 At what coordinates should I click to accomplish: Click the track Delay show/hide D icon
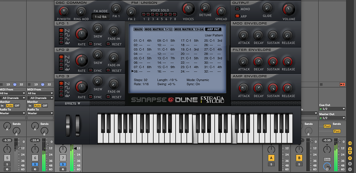pos(350,164)
